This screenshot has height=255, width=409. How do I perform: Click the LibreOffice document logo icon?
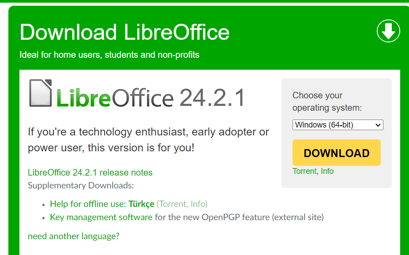tap(41, 93)
